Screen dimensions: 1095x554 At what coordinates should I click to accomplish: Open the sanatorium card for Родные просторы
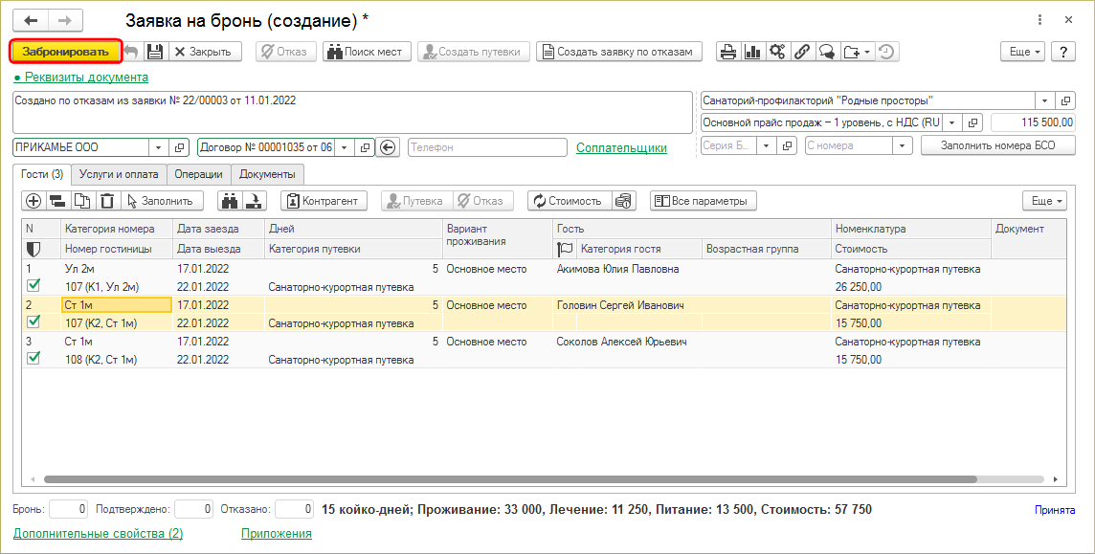pyautogui.click(x=1065, y=100)
